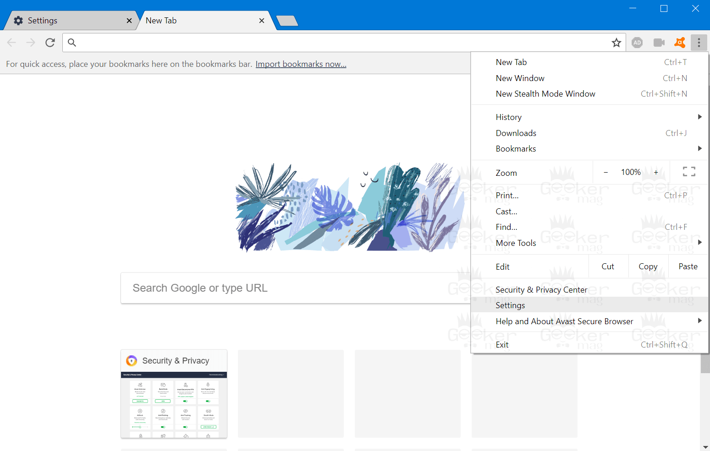This screenshot has width=710, height=451.
Task: Click the page scrollbar thumb
Action: click(705, 363)
